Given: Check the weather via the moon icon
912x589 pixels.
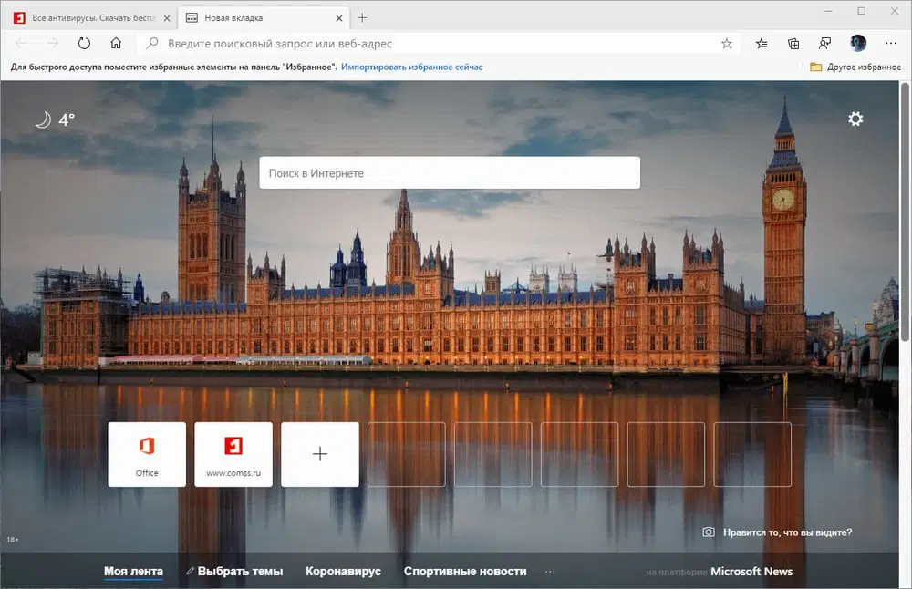Looking at the screenshot, I should pyautogui.click(x=44, y=119).
